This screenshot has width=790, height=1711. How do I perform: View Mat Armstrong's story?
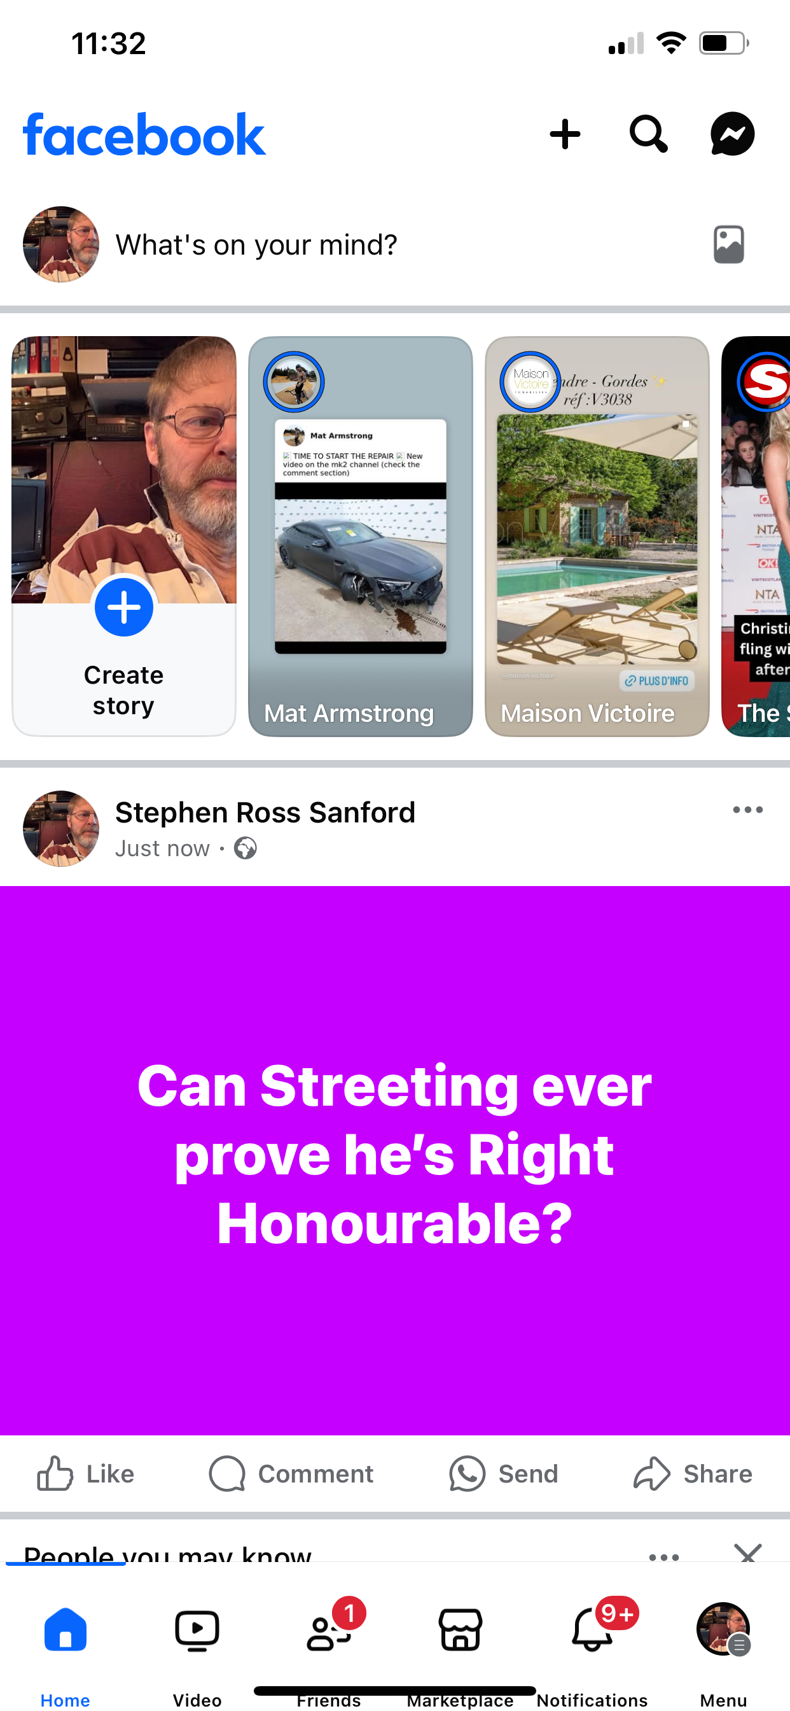[x=361, y=536]
